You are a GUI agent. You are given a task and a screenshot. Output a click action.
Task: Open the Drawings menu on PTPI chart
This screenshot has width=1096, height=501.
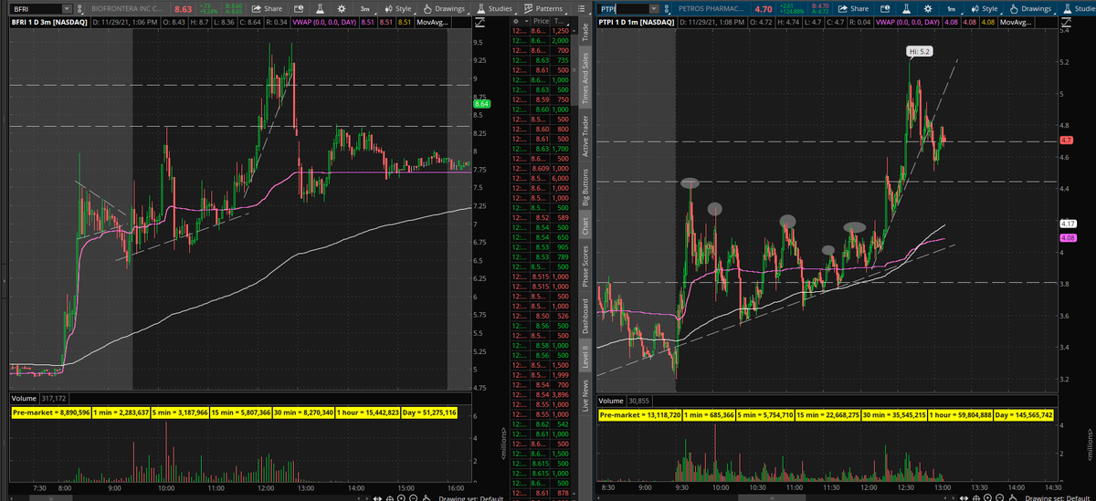tap(1029, 8)
